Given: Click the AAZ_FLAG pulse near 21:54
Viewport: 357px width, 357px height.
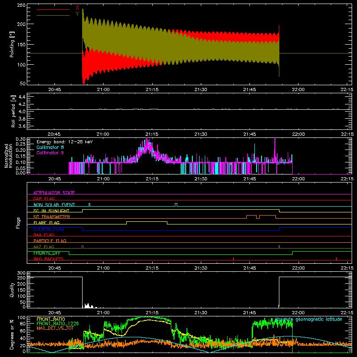Looking at the screenshot, I should [279, 247].
